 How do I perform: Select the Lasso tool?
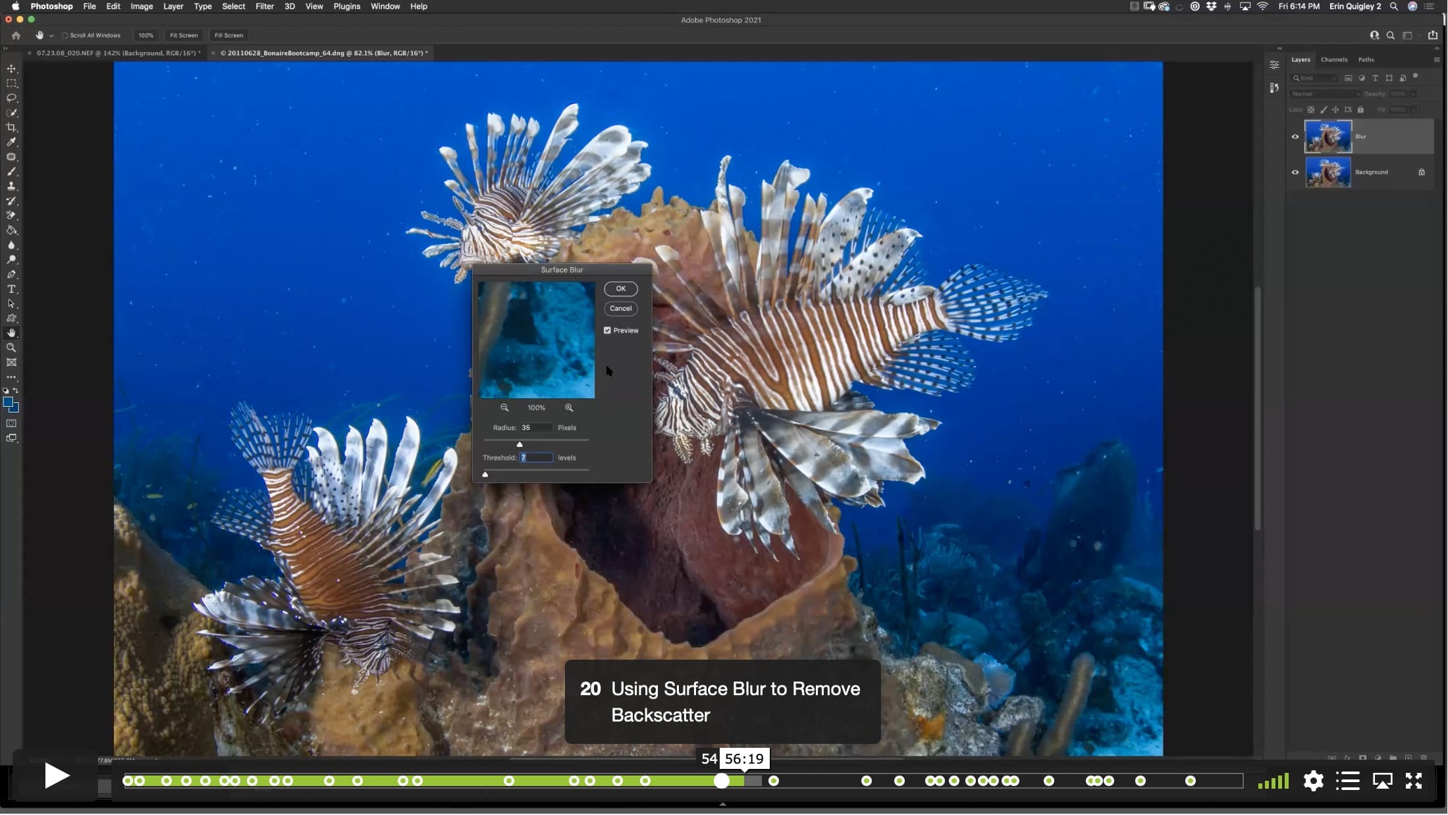pos(11,98)
